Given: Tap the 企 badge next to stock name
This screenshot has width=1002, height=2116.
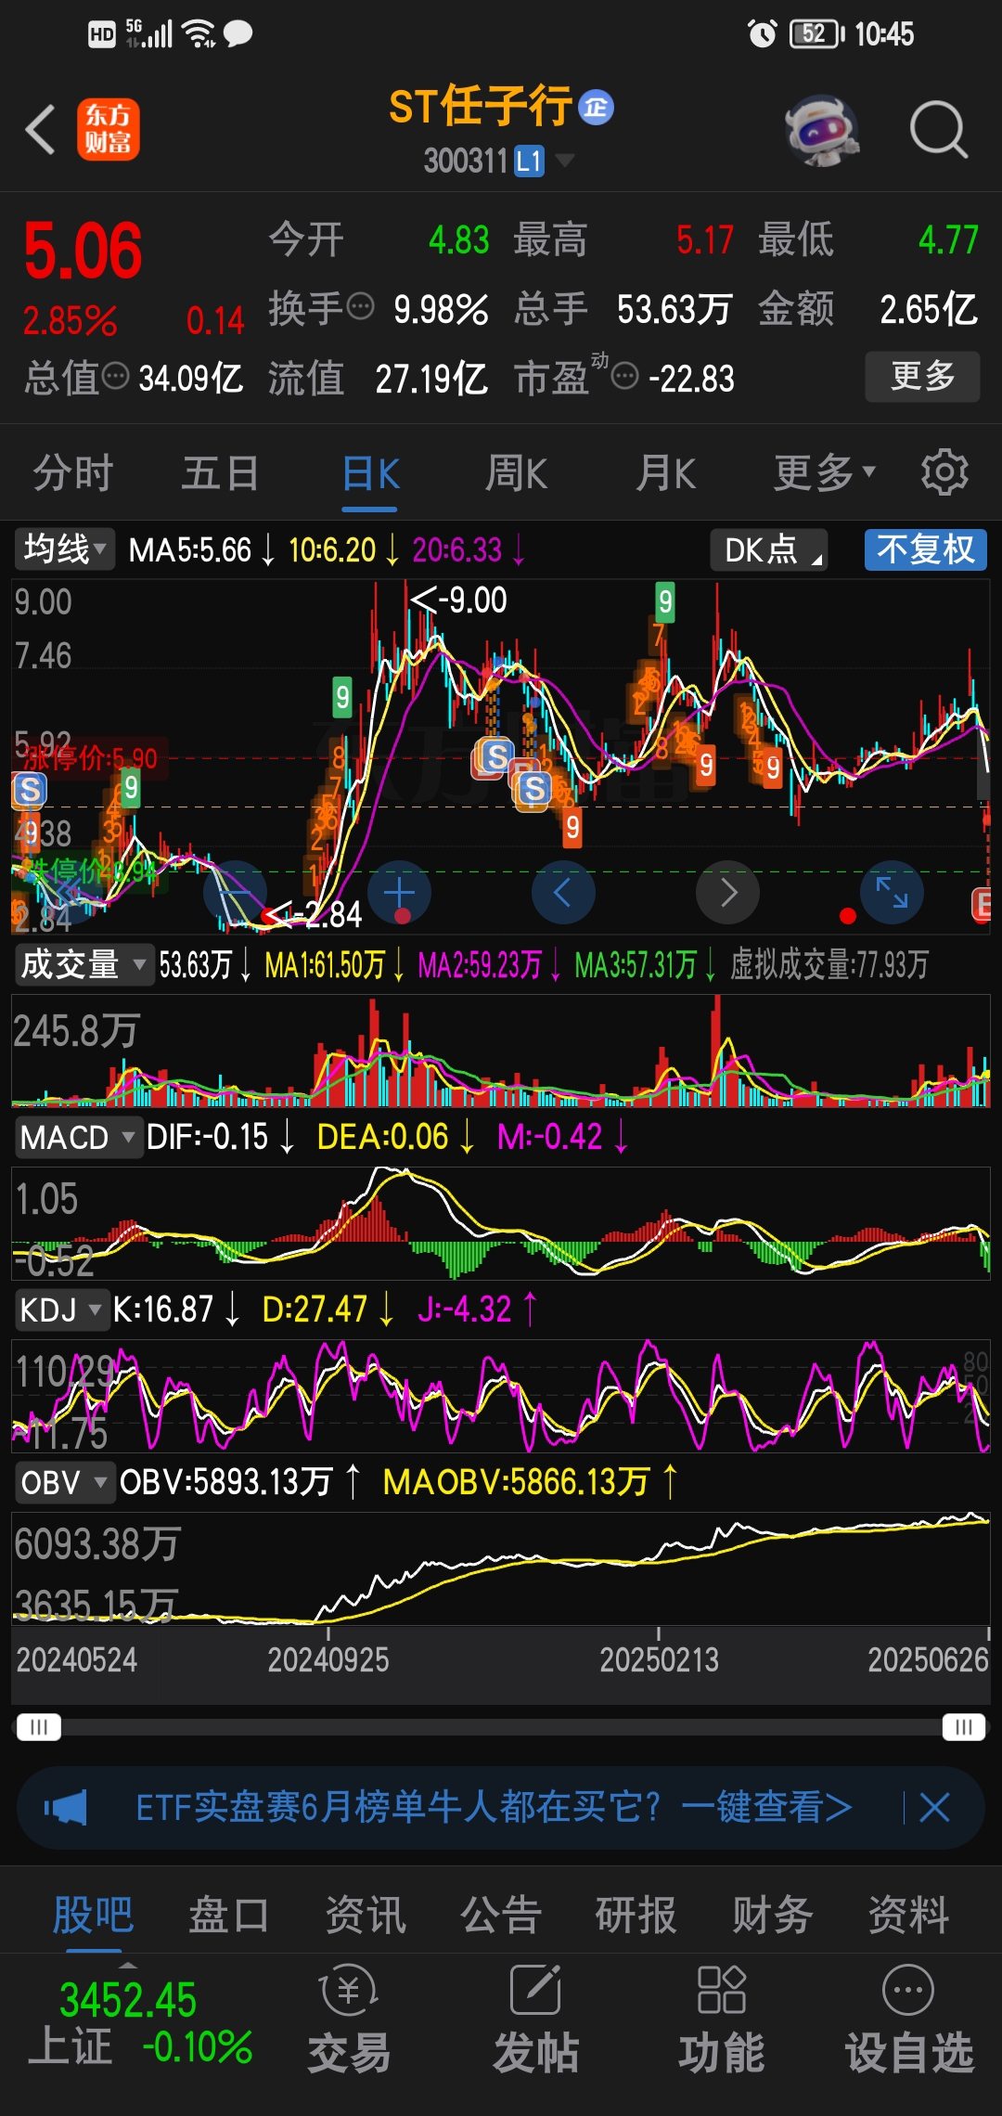Looking at the screenshot, I should [597, 107].
